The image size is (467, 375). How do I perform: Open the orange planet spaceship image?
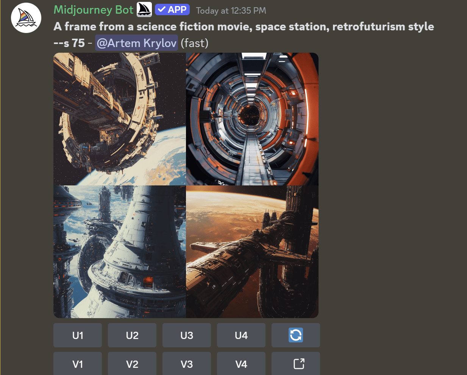[252, 252]
